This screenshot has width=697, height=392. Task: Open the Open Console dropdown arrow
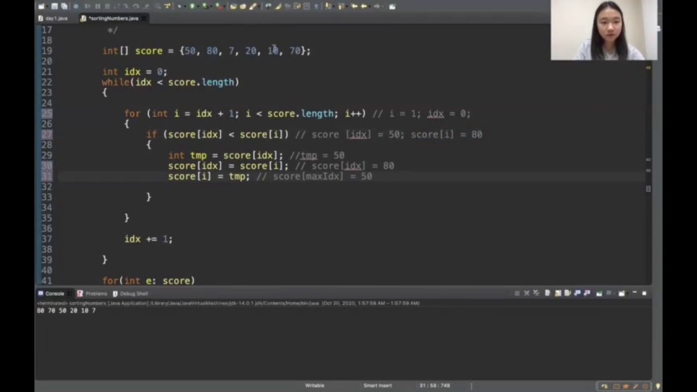pos(627,293)
